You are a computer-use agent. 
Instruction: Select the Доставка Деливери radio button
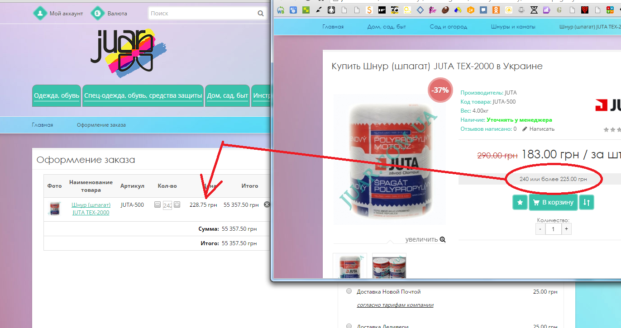click(x=349, y=326)
